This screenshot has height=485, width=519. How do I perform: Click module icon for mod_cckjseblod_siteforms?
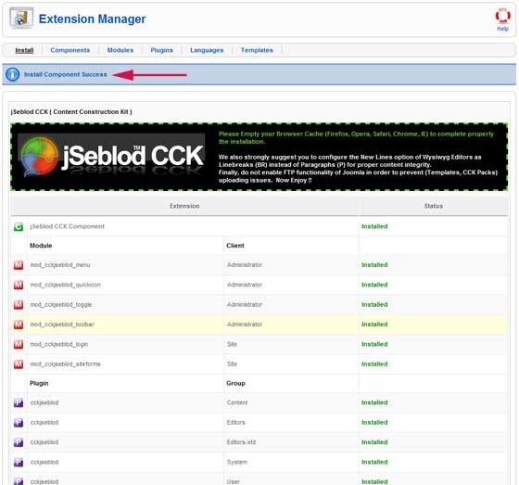tap(19, 364)
